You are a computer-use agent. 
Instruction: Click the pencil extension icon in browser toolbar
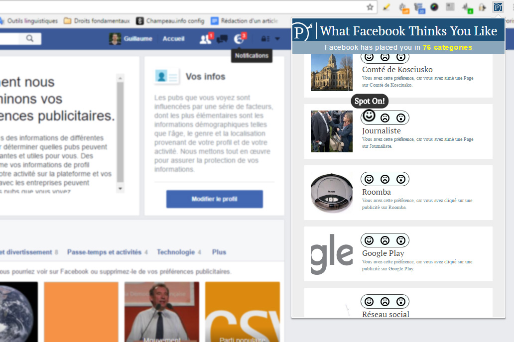click(x=386, y=7)
